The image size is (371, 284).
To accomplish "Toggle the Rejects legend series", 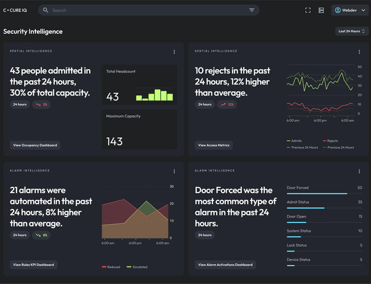I will point(332,141).
